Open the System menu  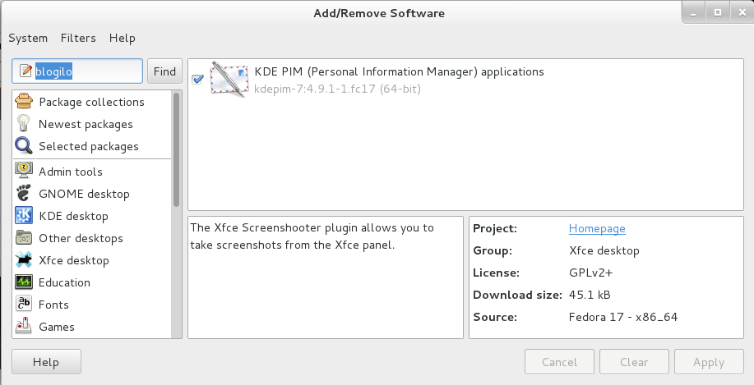pos(28,38)
